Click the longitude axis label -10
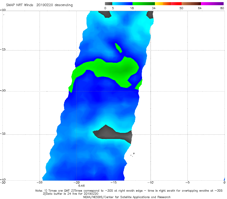The height and width of the screenshot is (199, 227). [151, 182]
